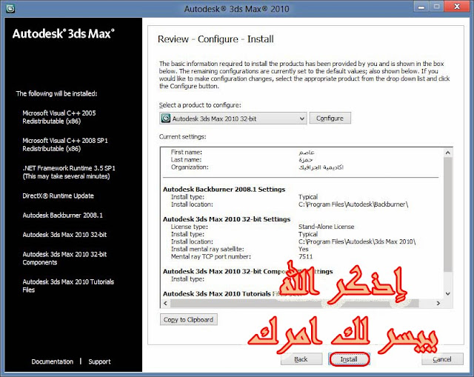Viewport: 474px width, 377px height.
Task: Click 'Microsoft Visual C++ 2008 SP1 Redistributable' item
Action: tap(65, 144)
